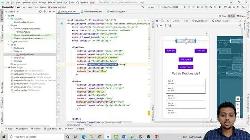The image size is (250, 140).
Task: Click the Profile app gauge icon
Action: point(206,7)
